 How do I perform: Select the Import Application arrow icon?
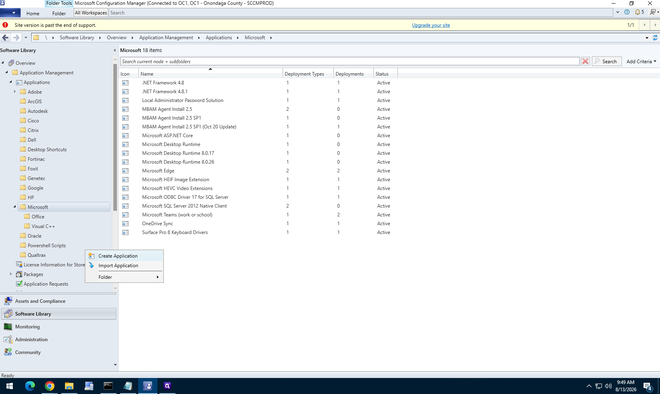pyautogui.click(x=91, y=265)
